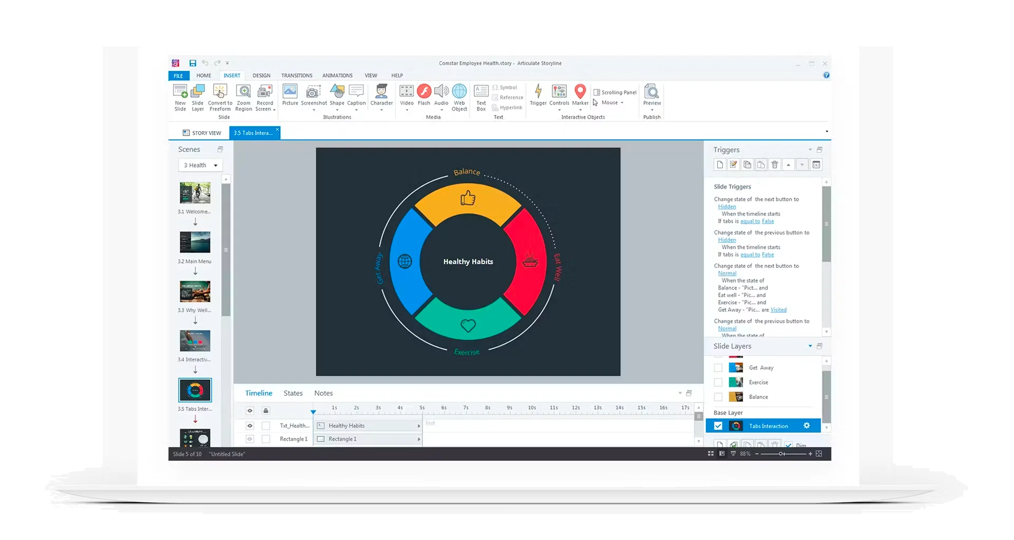Image resolution: width=1014 pixels, height=540 pixels.
Task: Delete selected trigger in Triggers panel
Action: [x=775, y=165]
